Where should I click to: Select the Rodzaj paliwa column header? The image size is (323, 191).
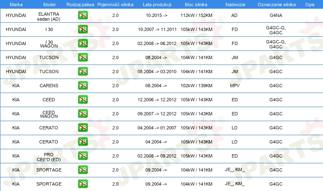click(x=80, y=5)
